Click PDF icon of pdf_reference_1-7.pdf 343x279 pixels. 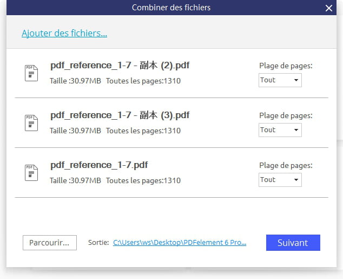tap(31, 173)
